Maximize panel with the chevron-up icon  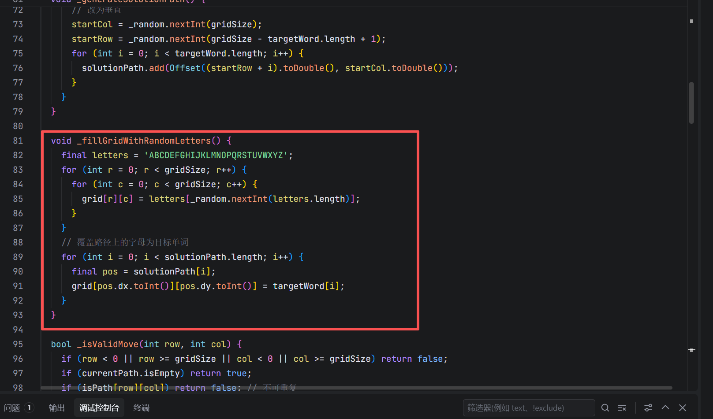tap(665, 408)
